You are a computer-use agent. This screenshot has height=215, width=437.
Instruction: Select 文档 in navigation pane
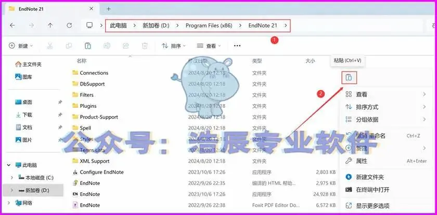(24, 127)
